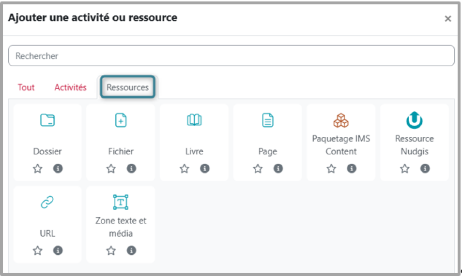Screen dimensions: 462x276
Task: Close the Ajouter une activité dialog
Action: pos(447,19)
